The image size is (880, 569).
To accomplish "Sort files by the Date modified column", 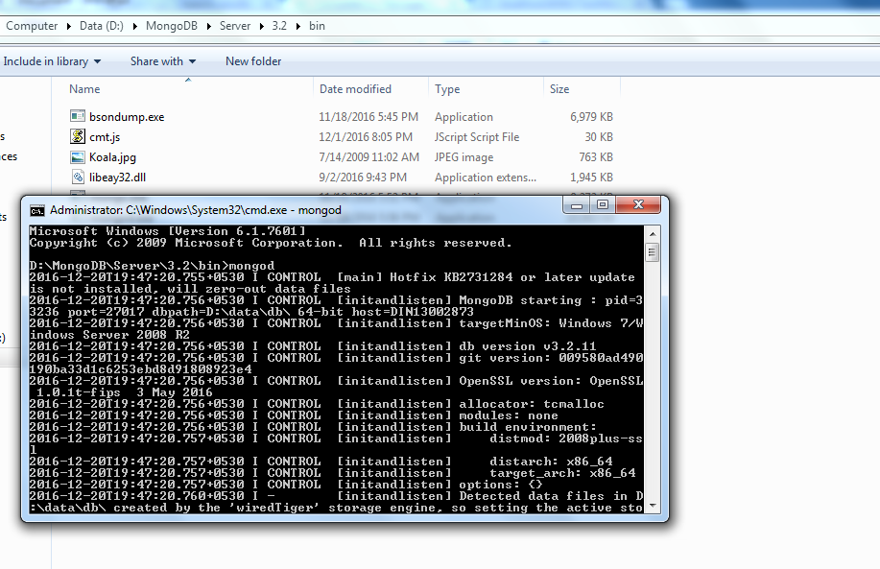I will click(x=355, y=89).
